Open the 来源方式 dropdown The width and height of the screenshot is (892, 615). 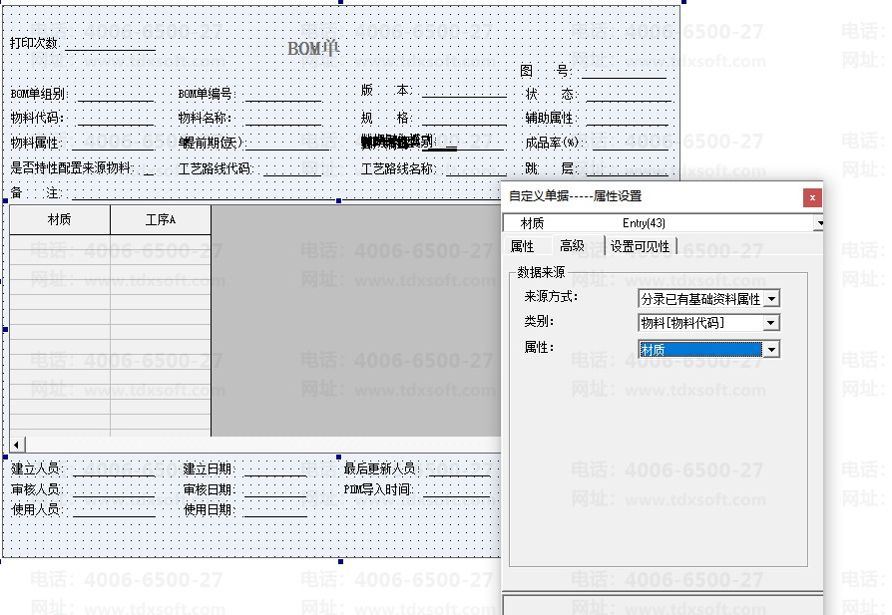pyautogui.click(x=771, y=298)
